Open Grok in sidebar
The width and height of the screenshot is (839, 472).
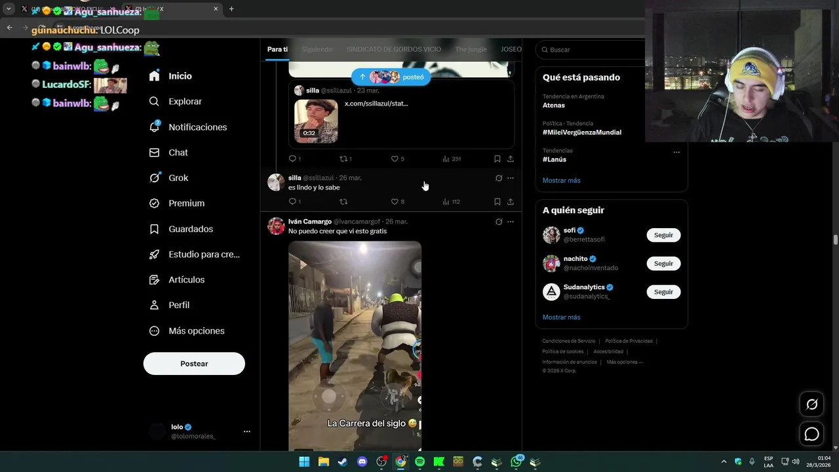point(168,178)
